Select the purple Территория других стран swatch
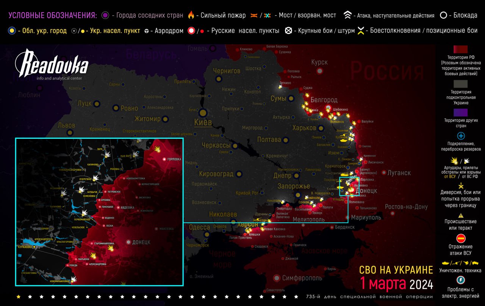The height and width of the screenshot is (306, 485). (x=460, y=112)
